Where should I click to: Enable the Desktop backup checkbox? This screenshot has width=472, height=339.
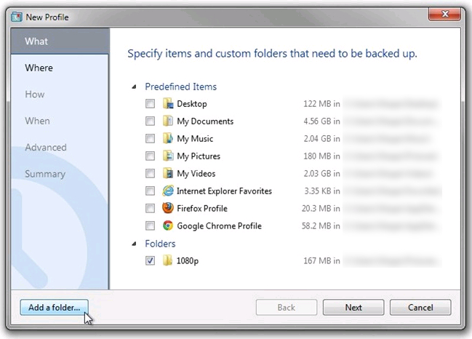tap(150, 104)
